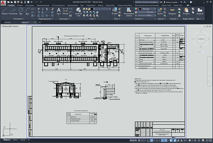The height and width of the screenshot is (143, 213).
Task: Click the Вставка block insert icon
Action: click(x=115, y=11)
